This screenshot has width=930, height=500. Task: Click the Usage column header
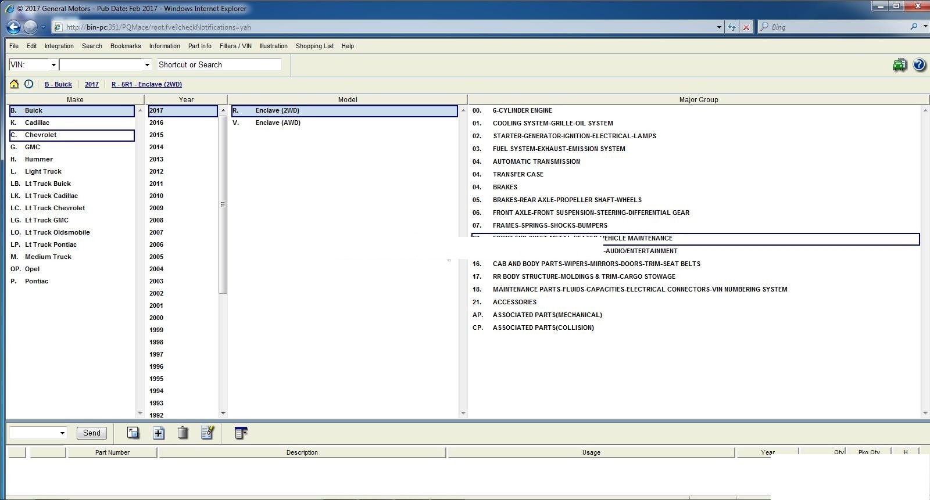click(x=591, y=452)
